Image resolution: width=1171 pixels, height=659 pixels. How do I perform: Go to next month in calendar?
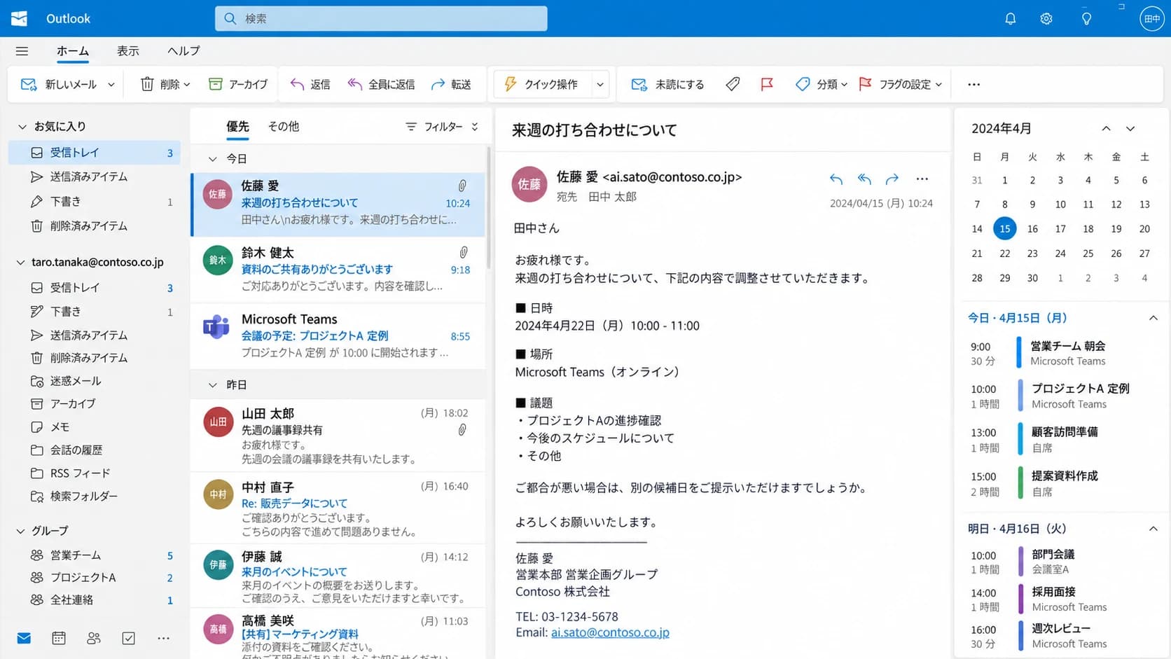tap(1130, 128)
